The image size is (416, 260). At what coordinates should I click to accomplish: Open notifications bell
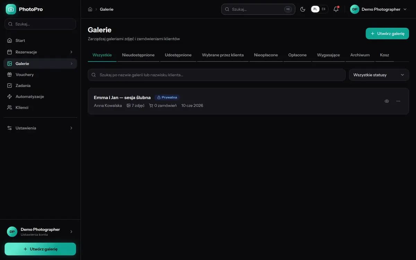pyautogui.click(x=336, y=9)
